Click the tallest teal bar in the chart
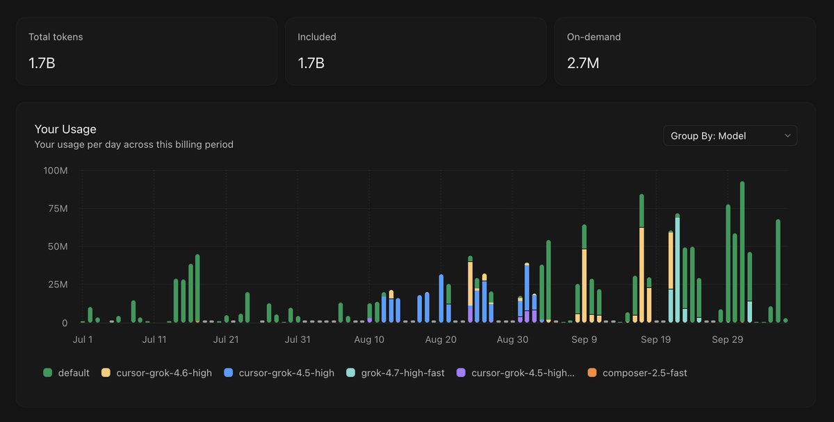This screenshot has height=422, width=834. (x=677, y=270)
